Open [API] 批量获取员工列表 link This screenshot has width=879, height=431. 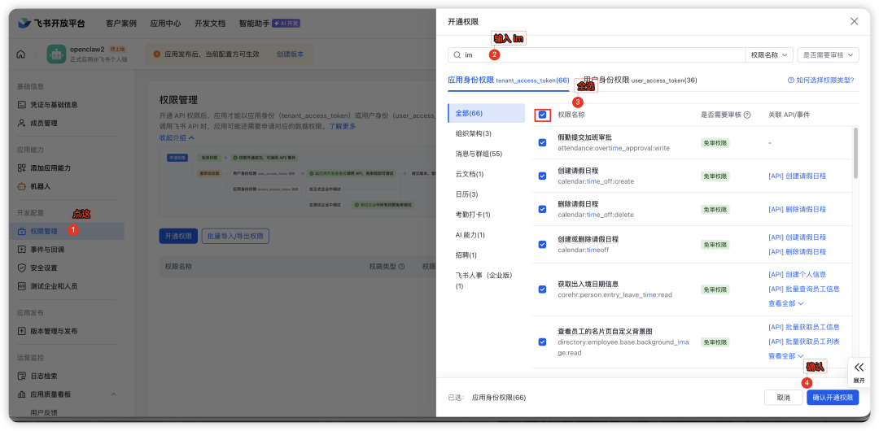tap(804, 342)
